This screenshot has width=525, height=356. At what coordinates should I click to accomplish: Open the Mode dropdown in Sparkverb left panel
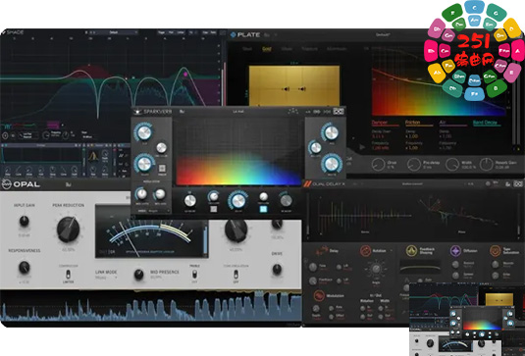point(154,211)
